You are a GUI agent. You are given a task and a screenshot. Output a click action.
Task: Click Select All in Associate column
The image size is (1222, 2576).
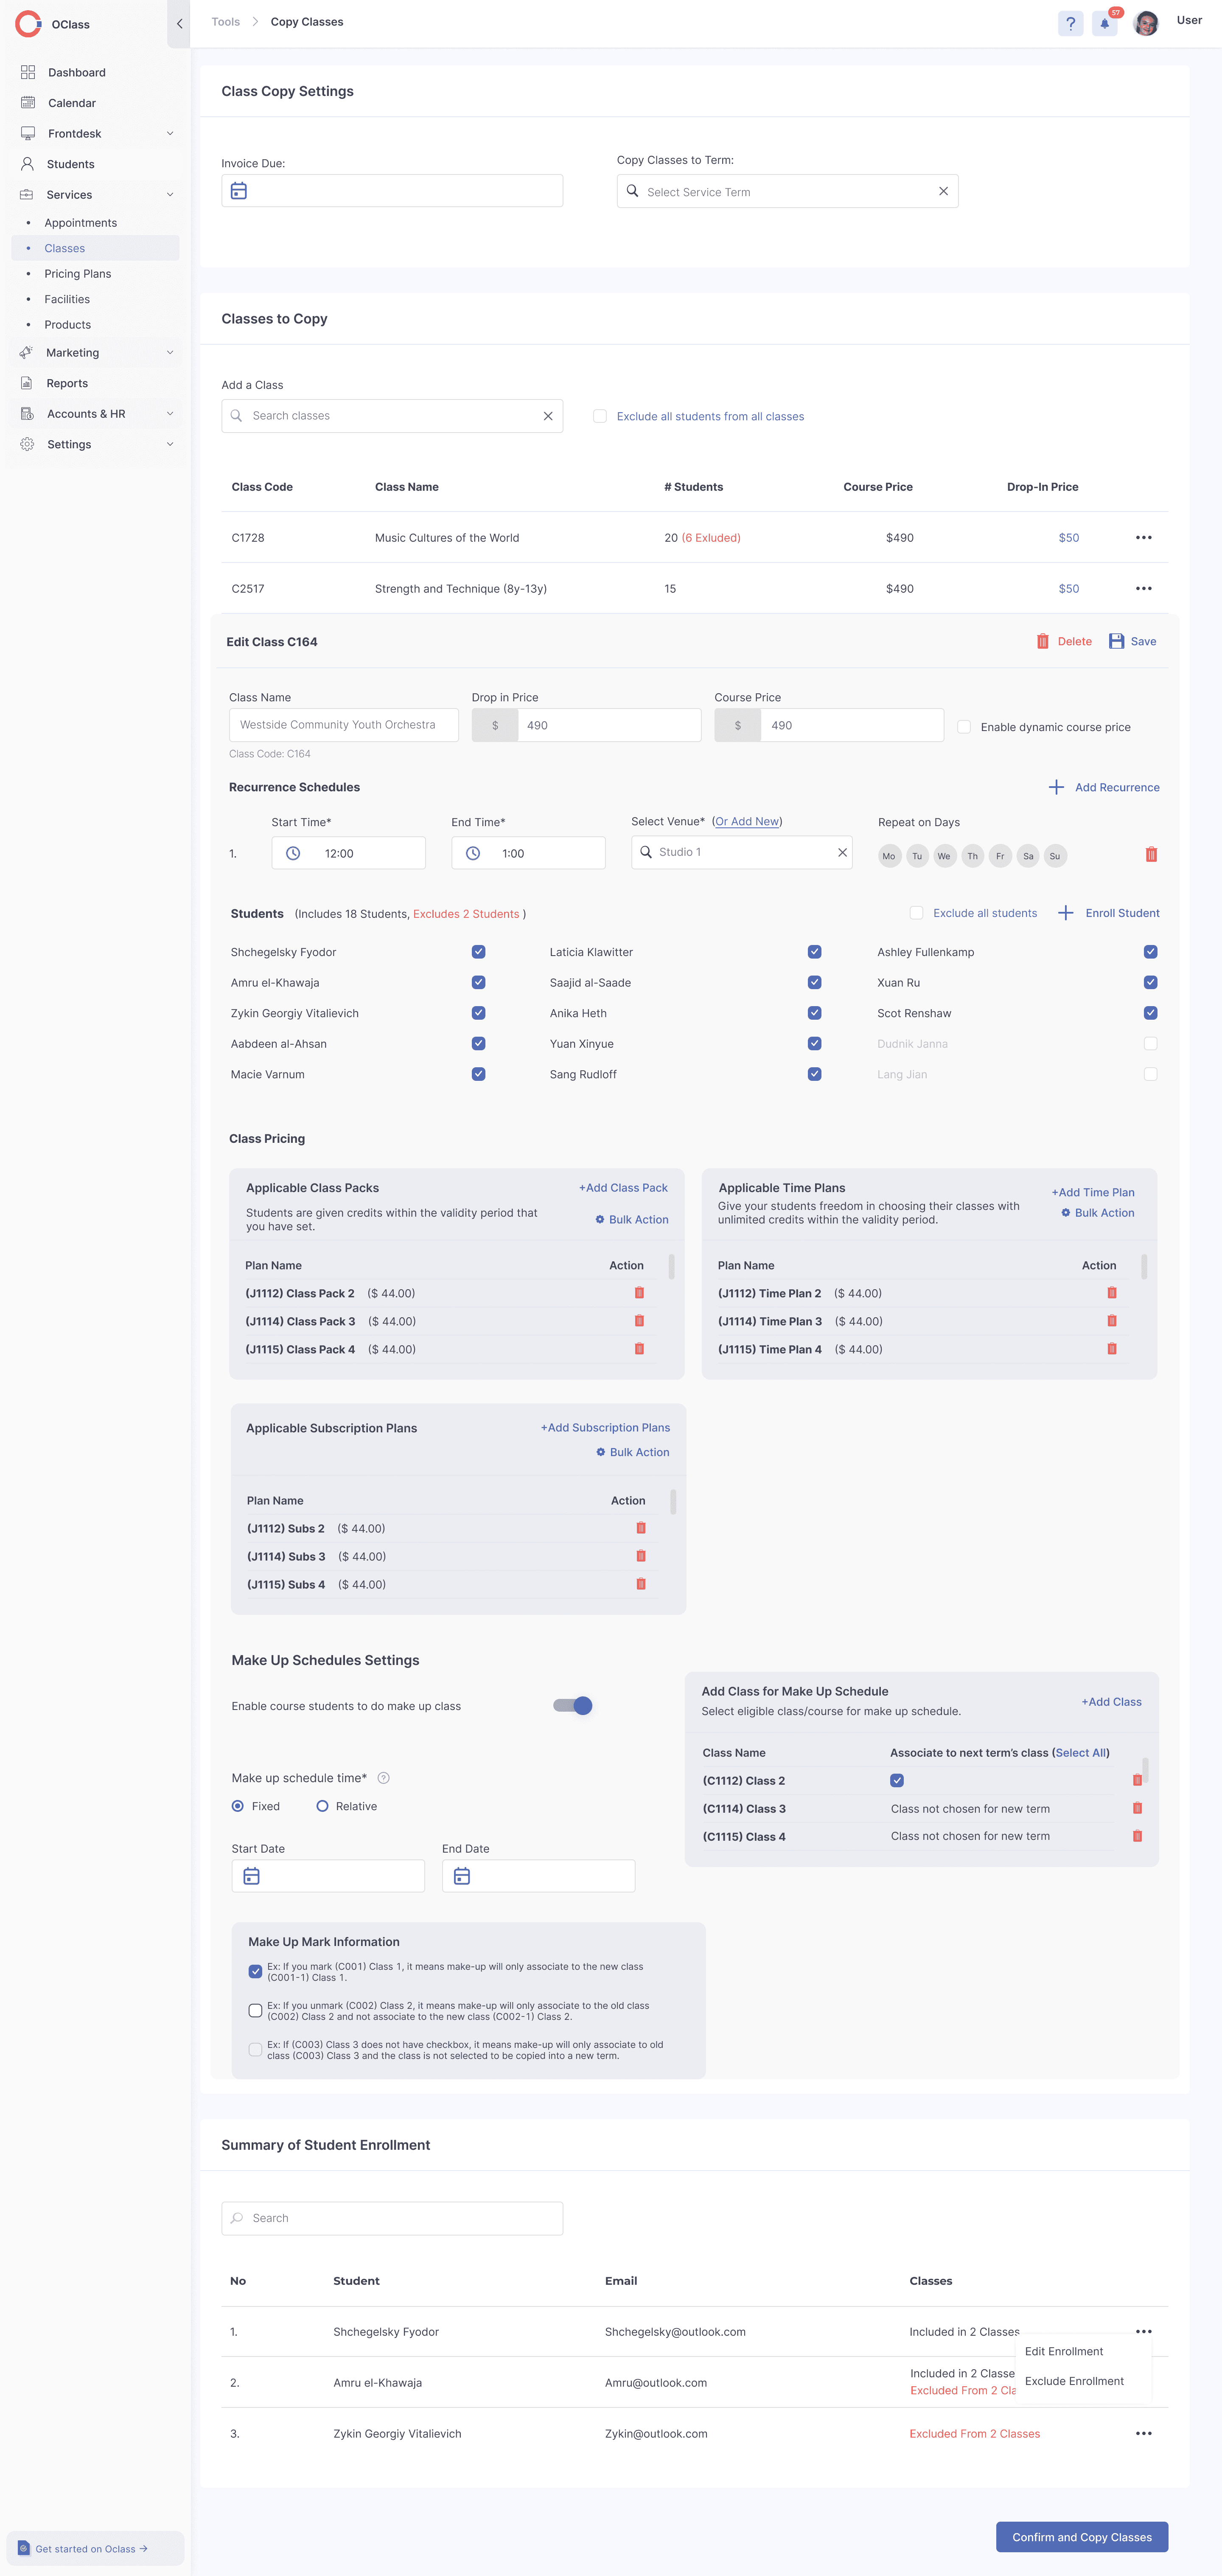point(1081,1753)
